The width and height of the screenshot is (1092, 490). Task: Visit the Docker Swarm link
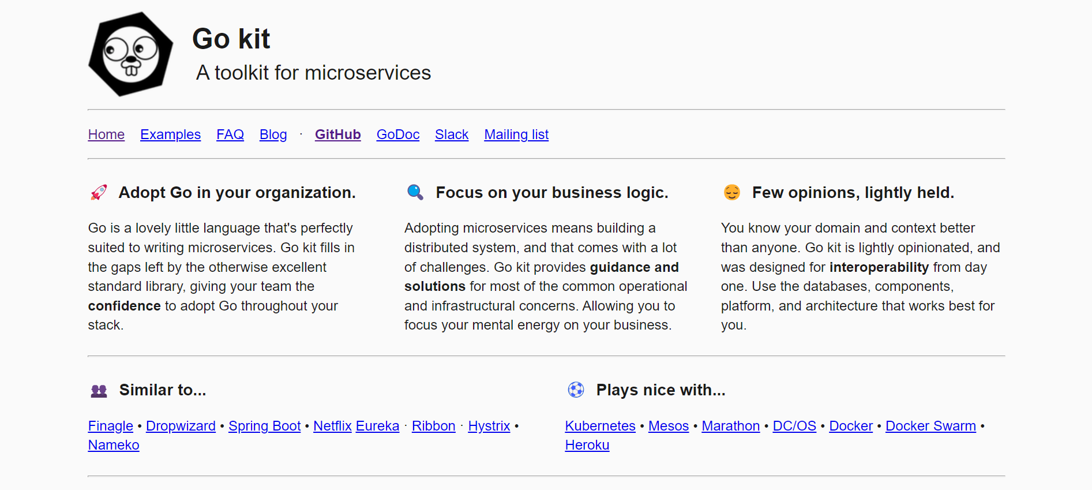(x=930, y=426)
